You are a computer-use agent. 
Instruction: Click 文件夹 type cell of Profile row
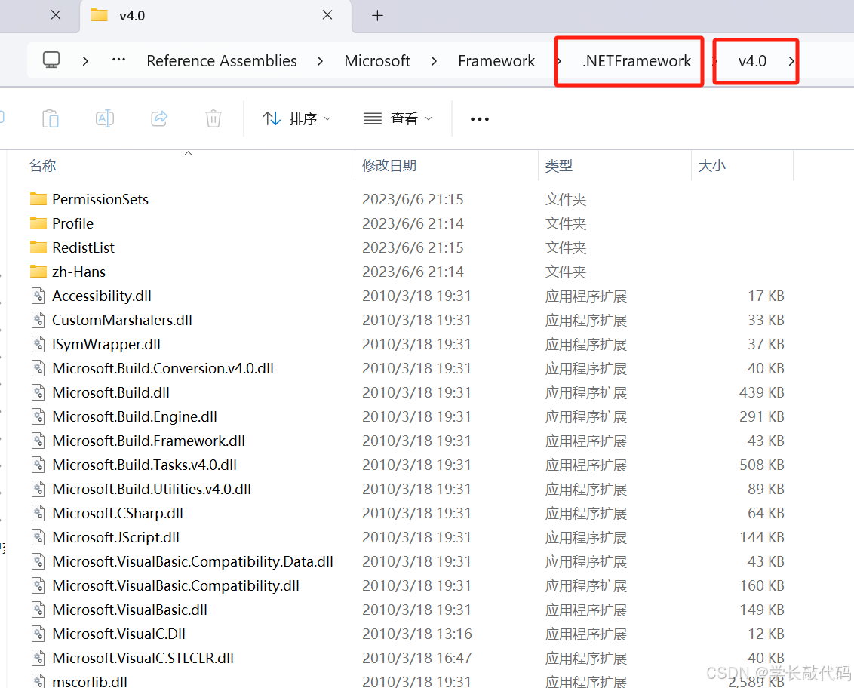565,223
